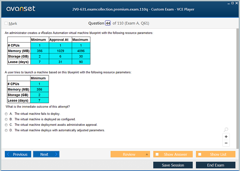Click the question number field showing 44
Viewport: 240px width, 171px height.
pyautogui.click(x=108, y=23)
